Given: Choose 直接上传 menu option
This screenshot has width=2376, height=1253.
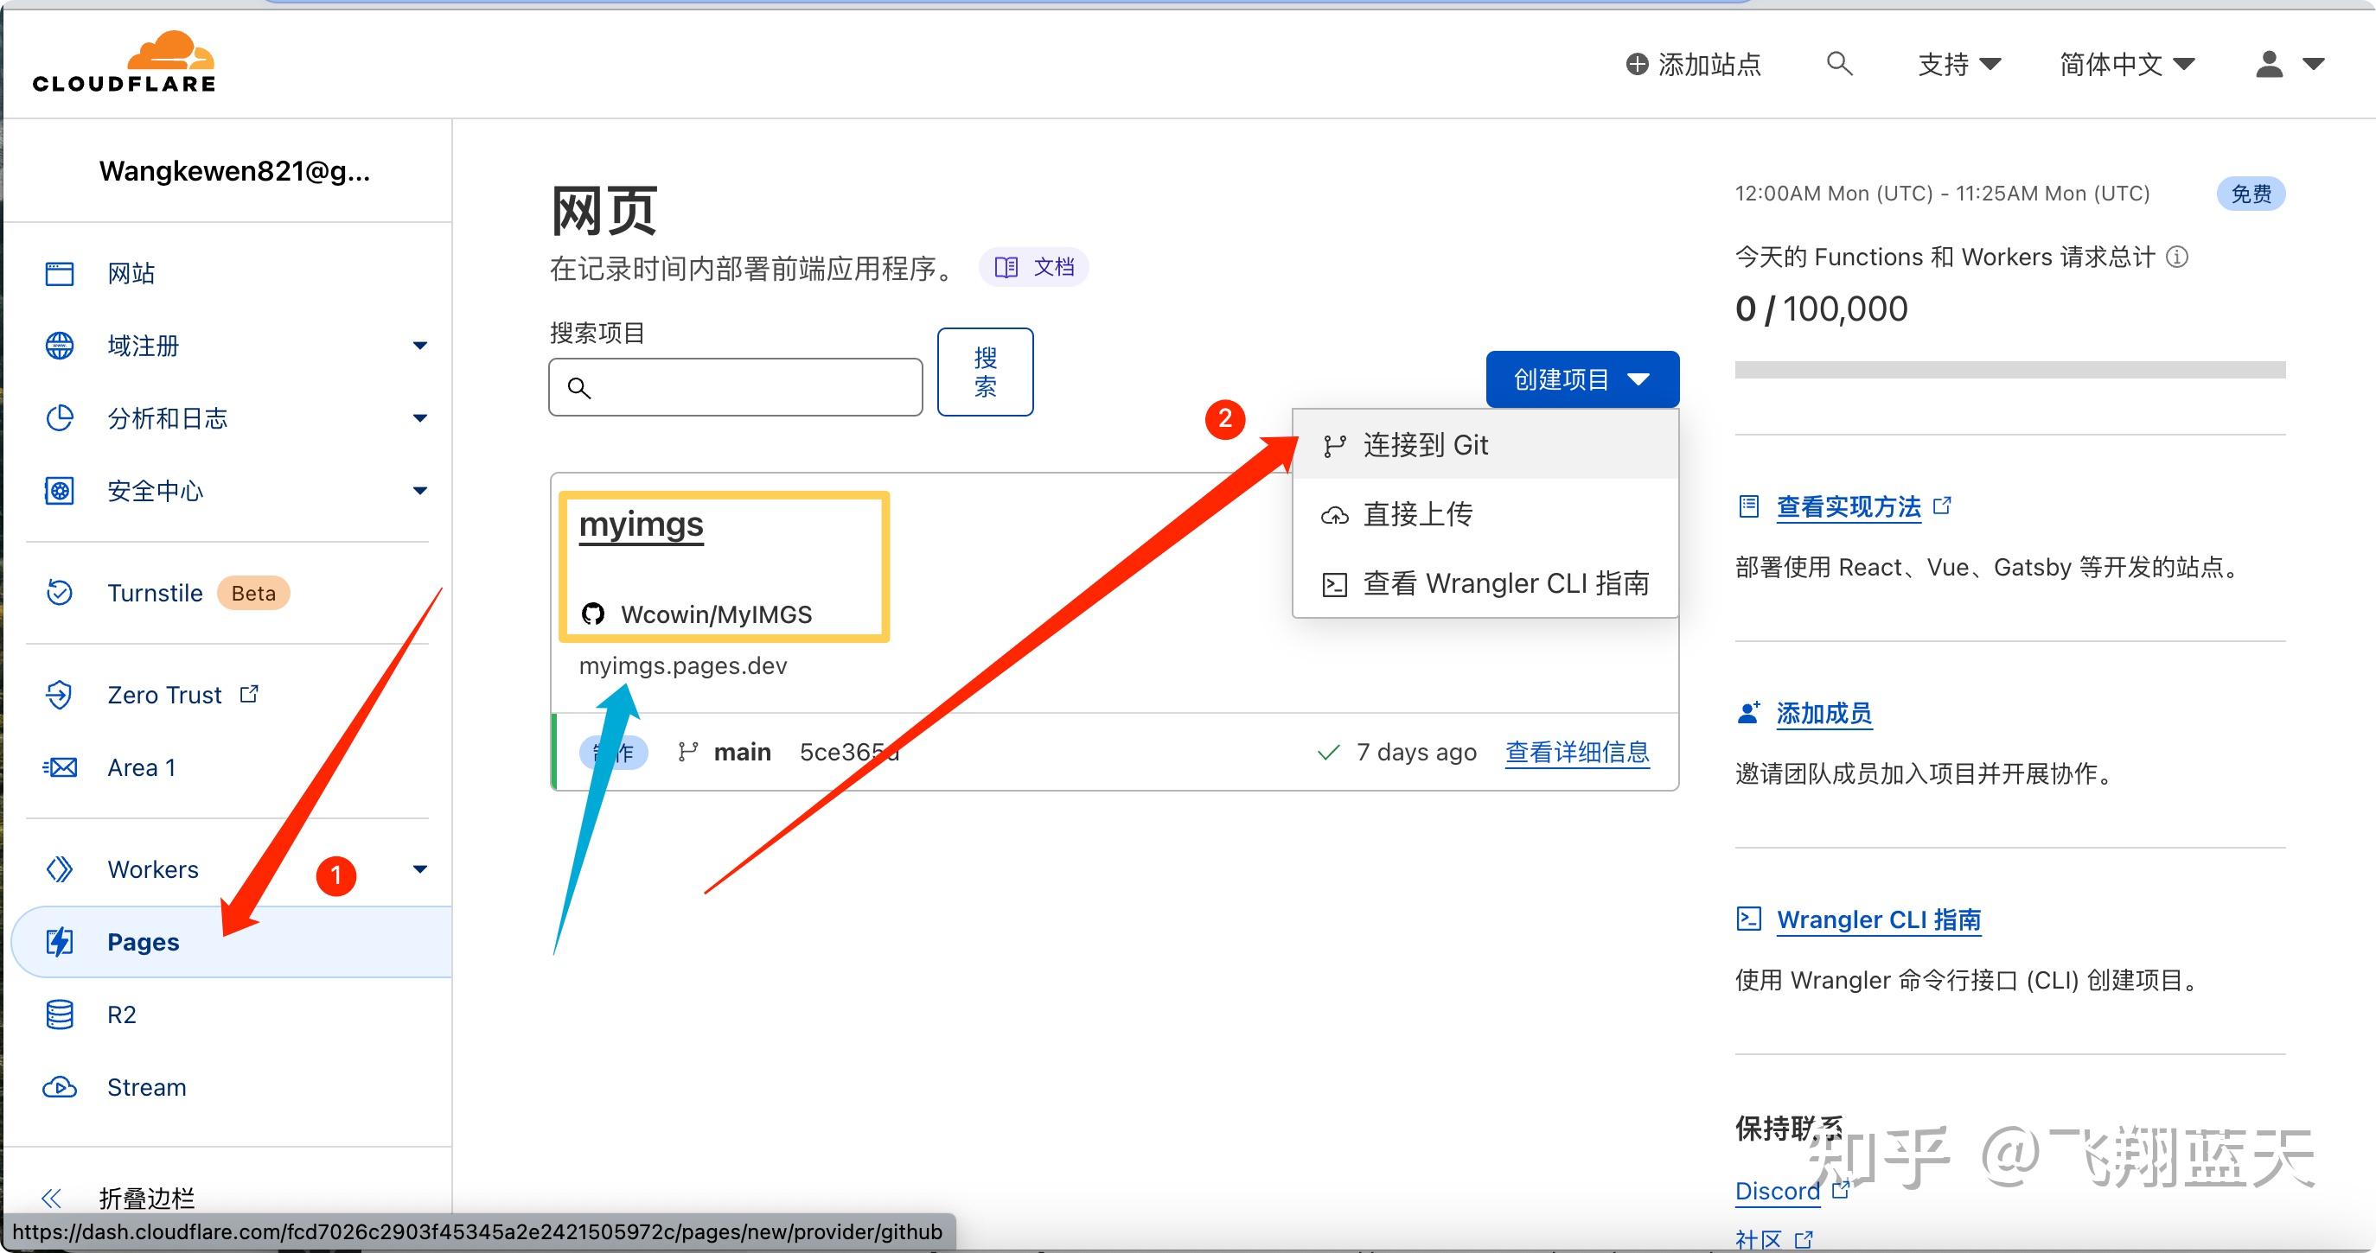Looking at the screenshot, I should pyautogui.click(x=1485, y=513).
